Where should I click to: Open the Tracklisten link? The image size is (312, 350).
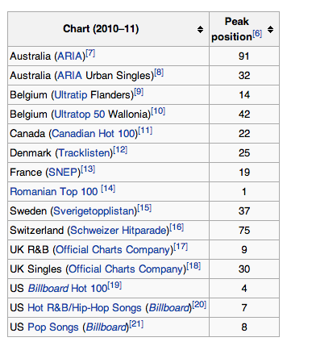click(x=84, y=153)
